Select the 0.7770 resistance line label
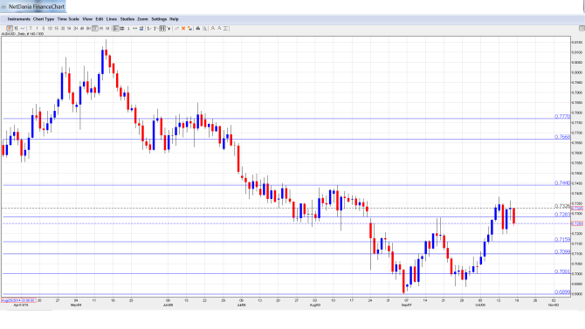Screen dimensions: 585x329 pyautogui.click(x=562, y=117)
